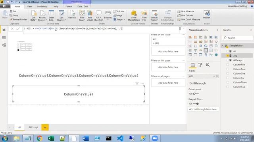Click Format Painter in Clipboard group

18,19
